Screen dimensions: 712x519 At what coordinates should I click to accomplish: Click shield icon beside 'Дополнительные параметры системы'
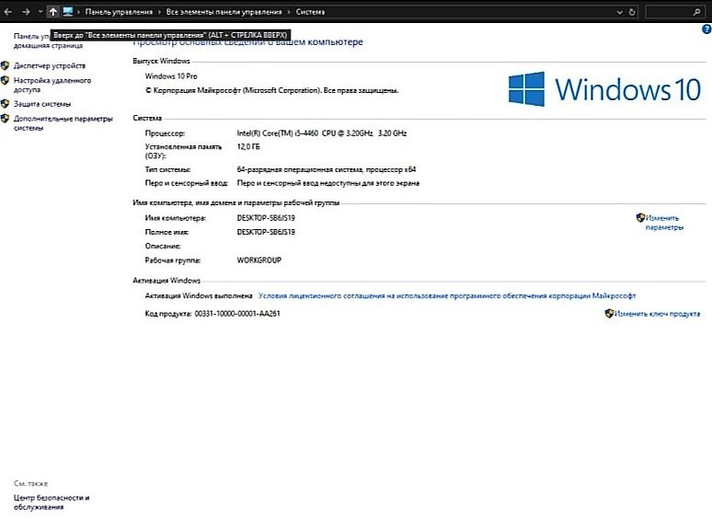[x=5, y=119]
